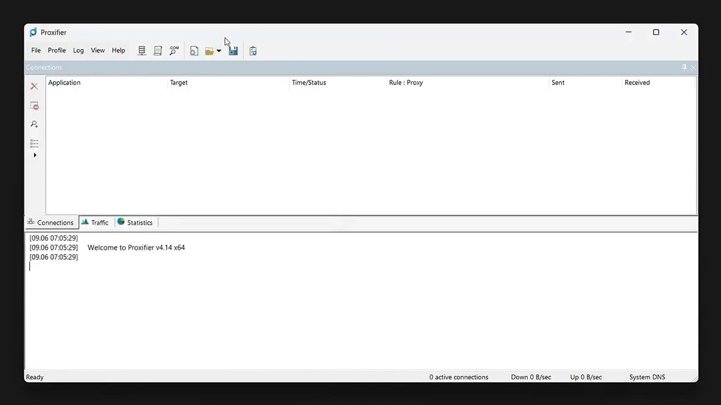Click the new profile document icon
The height and width of the screenshot is (405, 721).
194,51
